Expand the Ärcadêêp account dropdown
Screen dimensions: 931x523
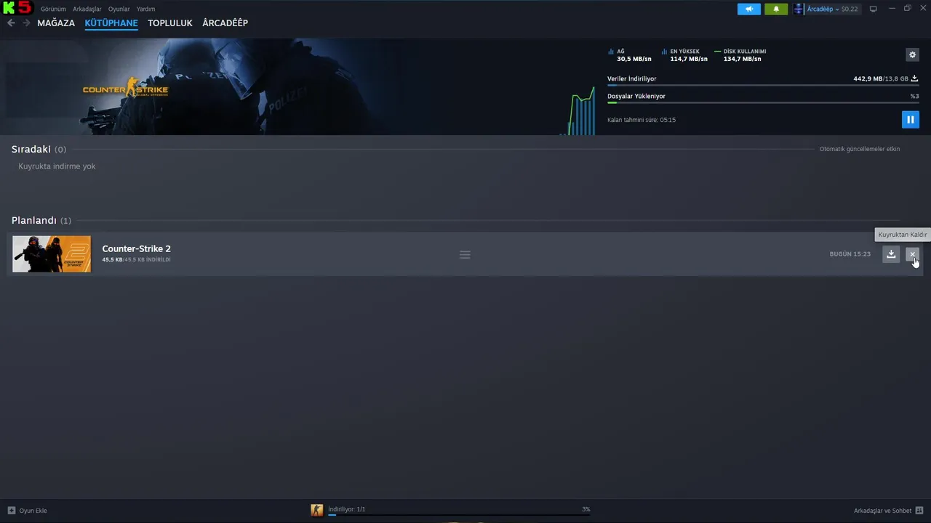(832, 9)
